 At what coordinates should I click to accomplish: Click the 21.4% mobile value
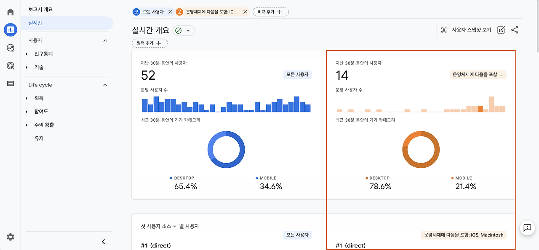(x=466, y=187)
